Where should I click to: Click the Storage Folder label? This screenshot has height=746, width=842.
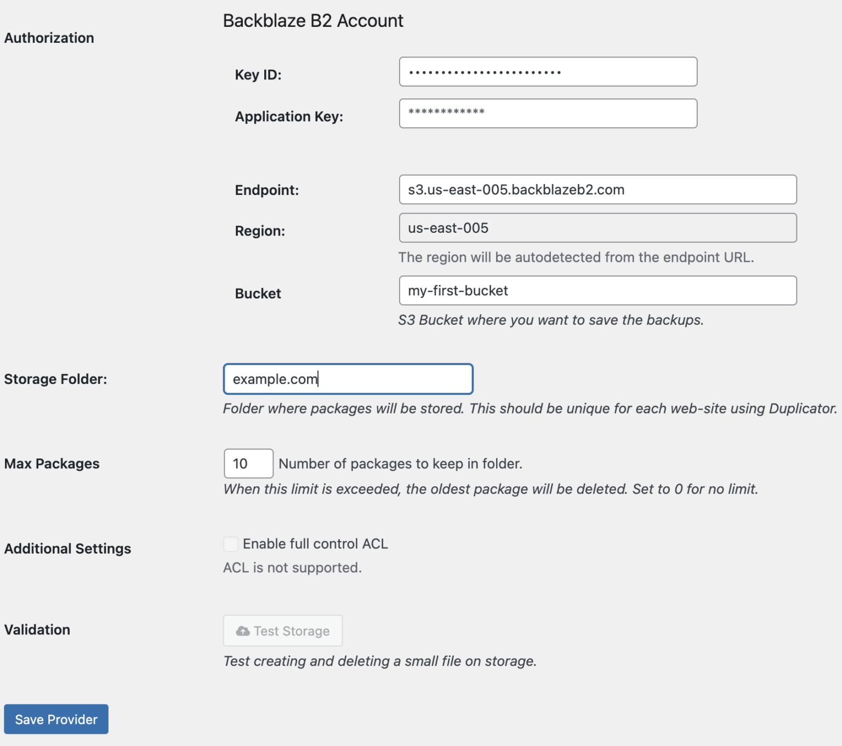click(x=55, y=378)
